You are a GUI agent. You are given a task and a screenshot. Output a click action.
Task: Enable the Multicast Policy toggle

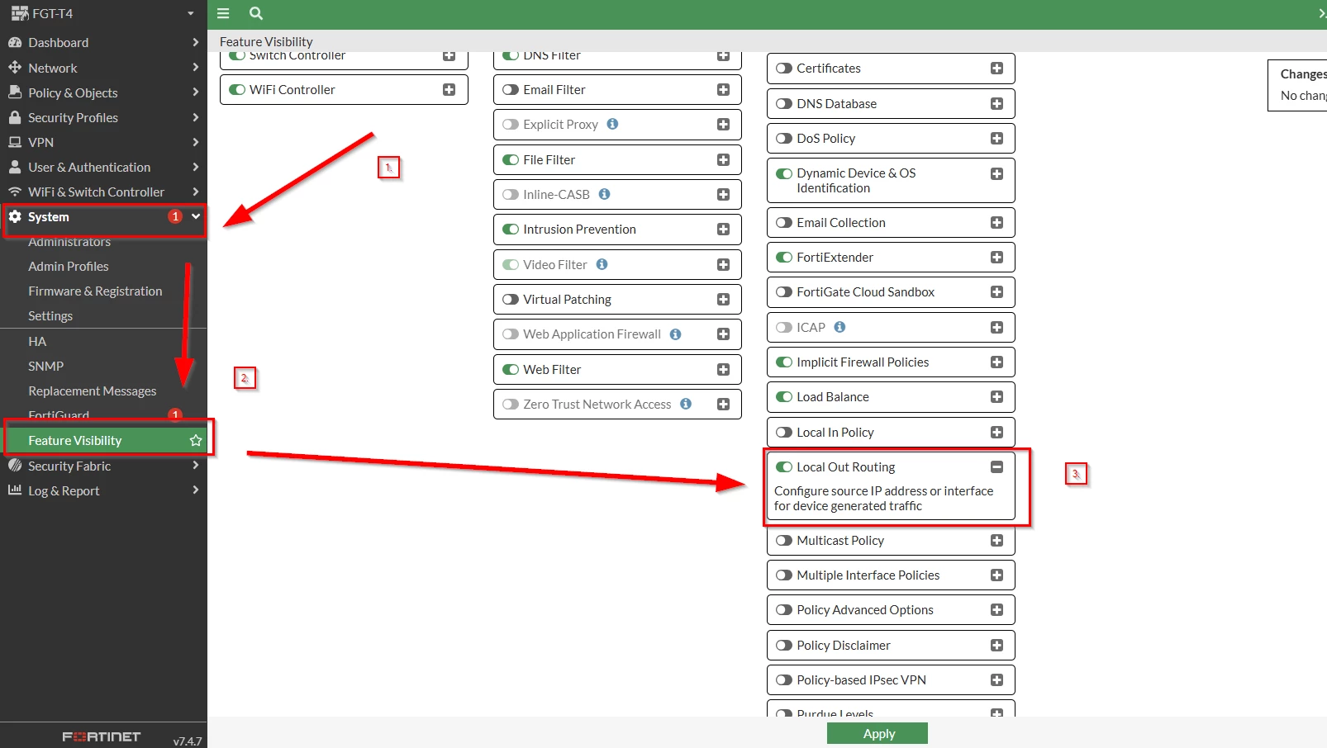pyautogui.click(x=784, y=541)
